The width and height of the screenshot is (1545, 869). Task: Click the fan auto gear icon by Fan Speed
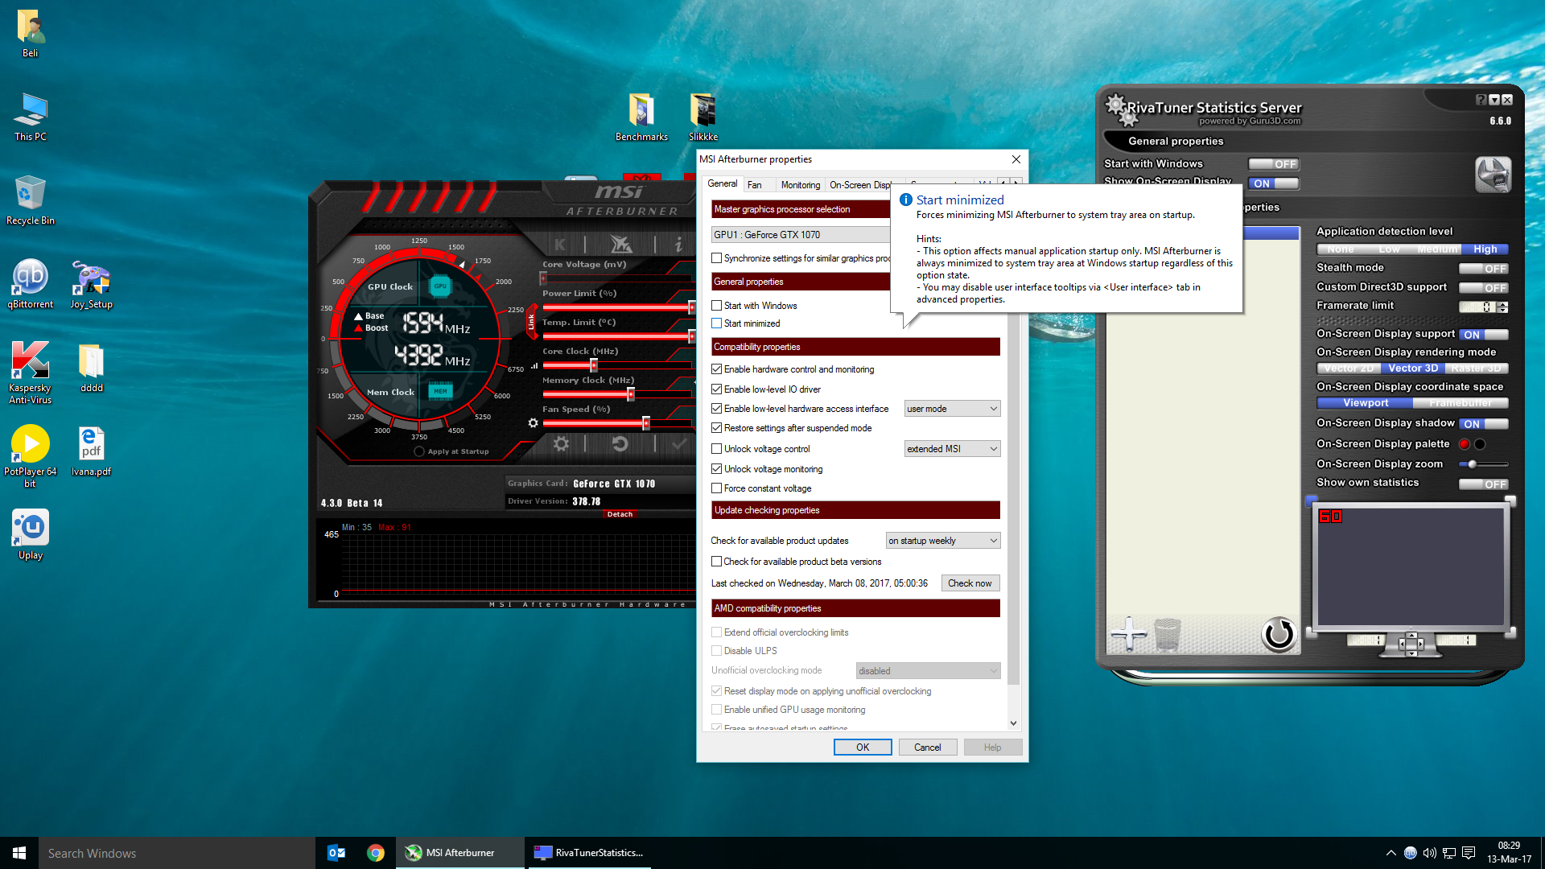pos(533,423)
